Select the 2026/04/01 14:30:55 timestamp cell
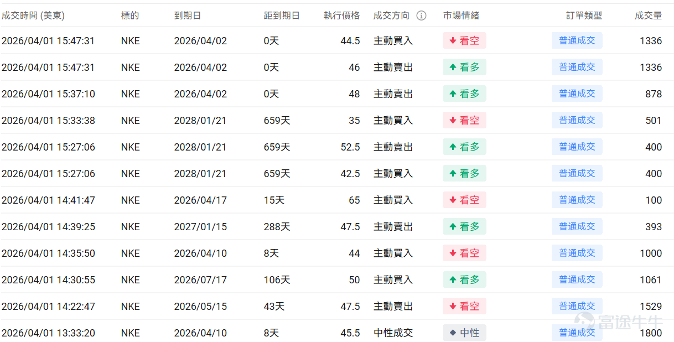Screen dimensions: 674x342 pos(48,280)
